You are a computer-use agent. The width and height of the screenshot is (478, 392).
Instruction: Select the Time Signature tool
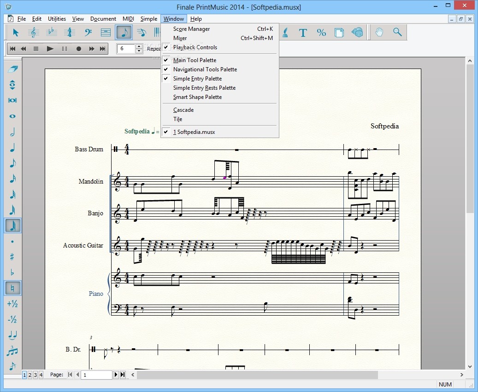pos(70,32)
